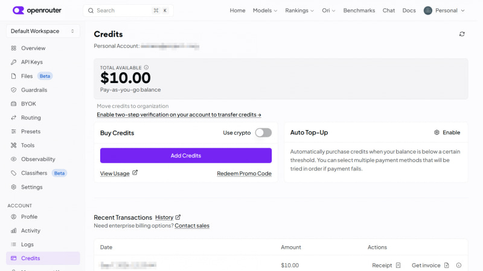The width and height of the screenshot is (483, 271).
Task: Click the Guardrails shield icon
Action: pyautogui.click(x=13, y=90)
